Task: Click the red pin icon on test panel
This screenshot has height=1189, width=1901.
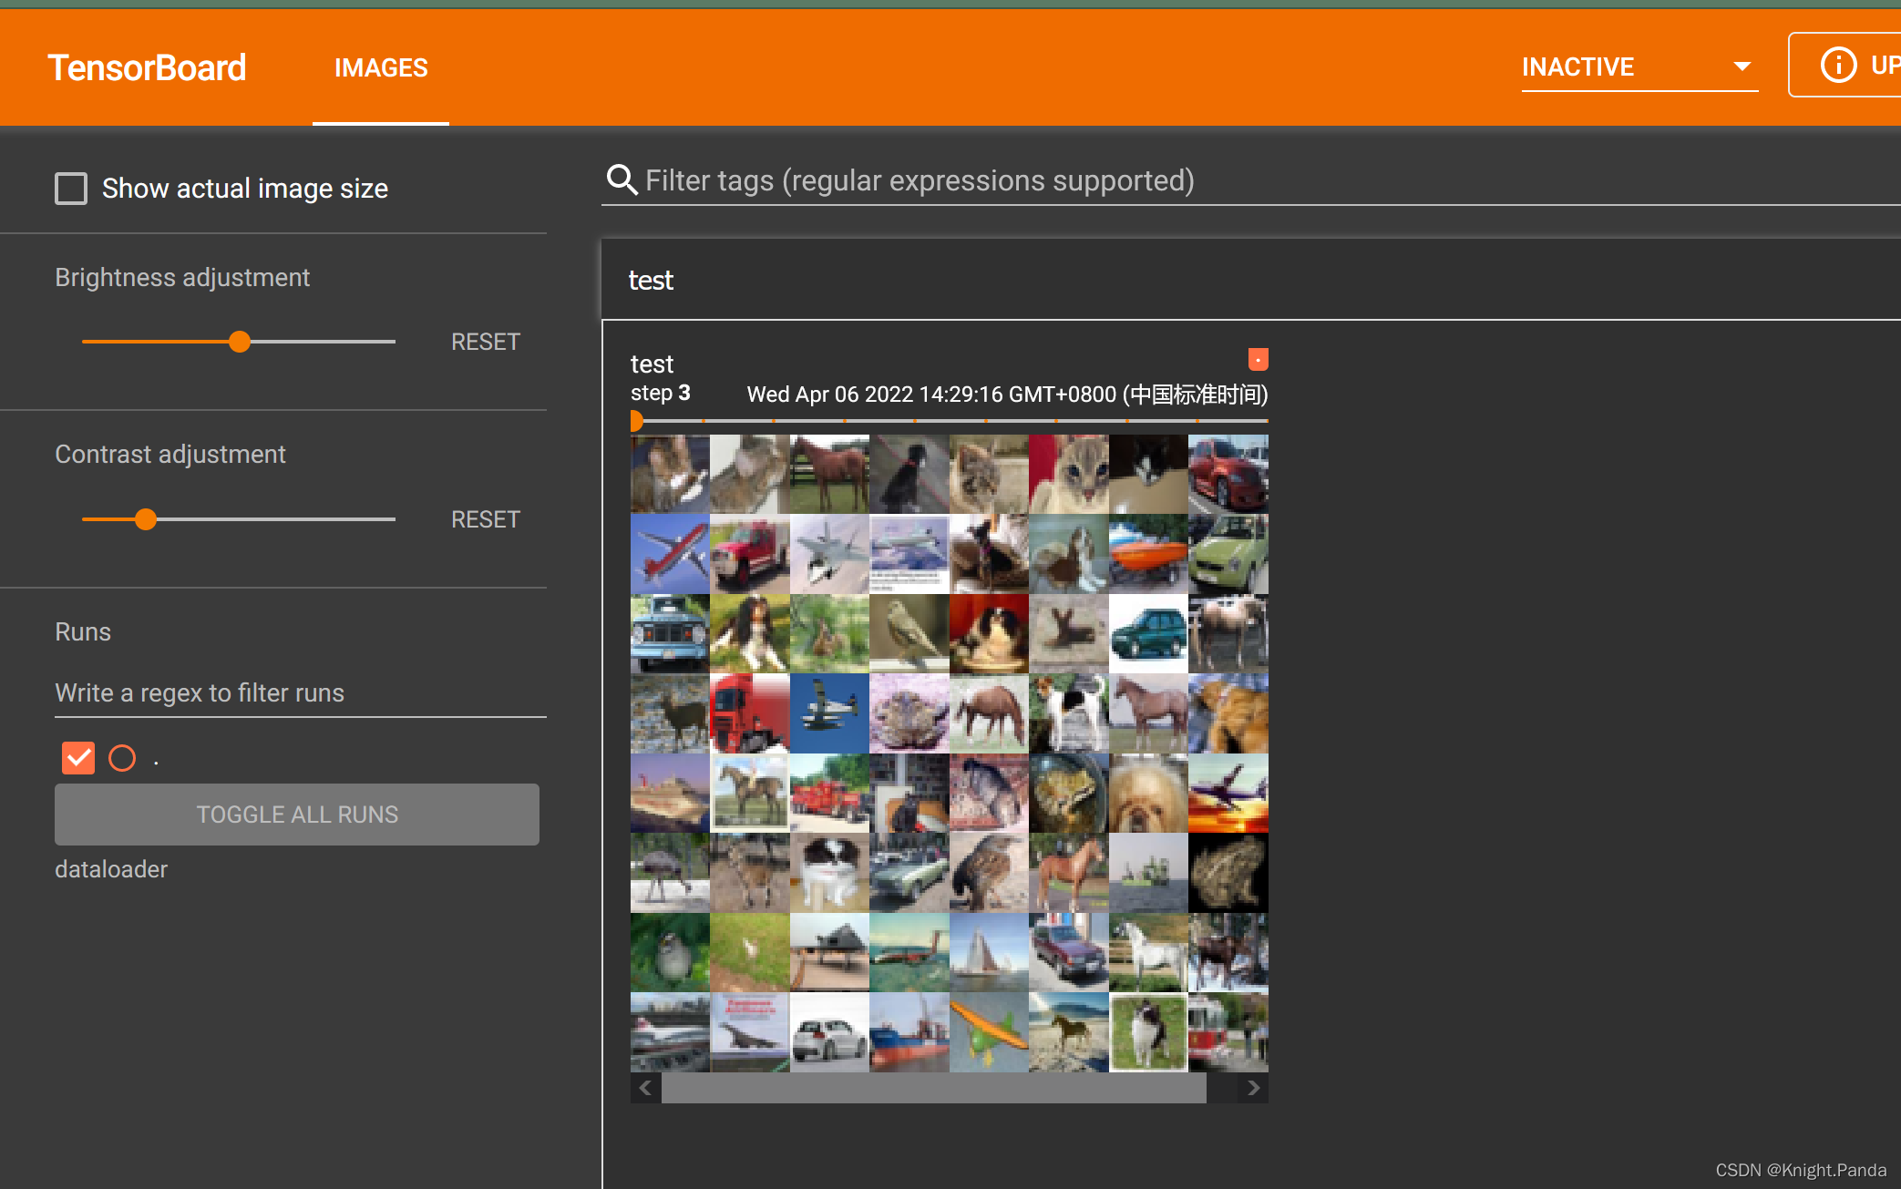Action: click(1259, 359)
